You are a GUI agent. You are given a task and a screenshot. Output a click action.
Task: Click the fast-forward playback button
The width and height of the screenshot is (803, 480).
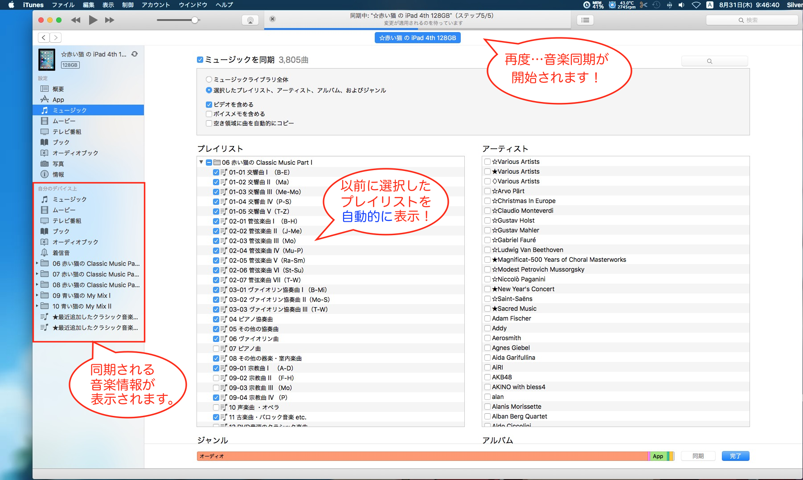[110, 20]
